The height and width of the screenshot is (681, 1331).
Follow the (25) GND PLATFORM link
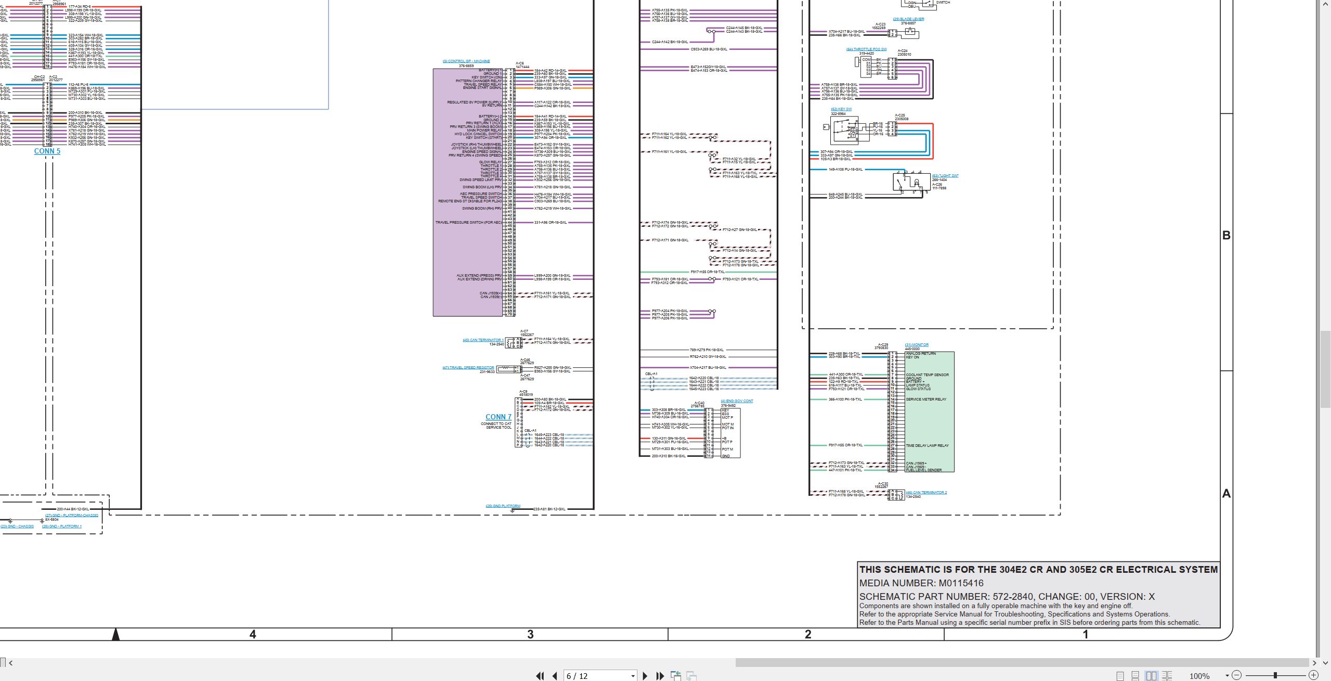503,506
